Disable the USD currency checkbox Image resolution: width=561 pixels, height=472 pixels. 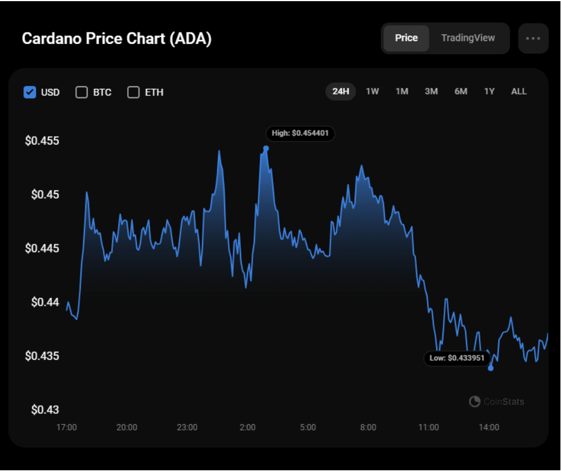point(30,92)
